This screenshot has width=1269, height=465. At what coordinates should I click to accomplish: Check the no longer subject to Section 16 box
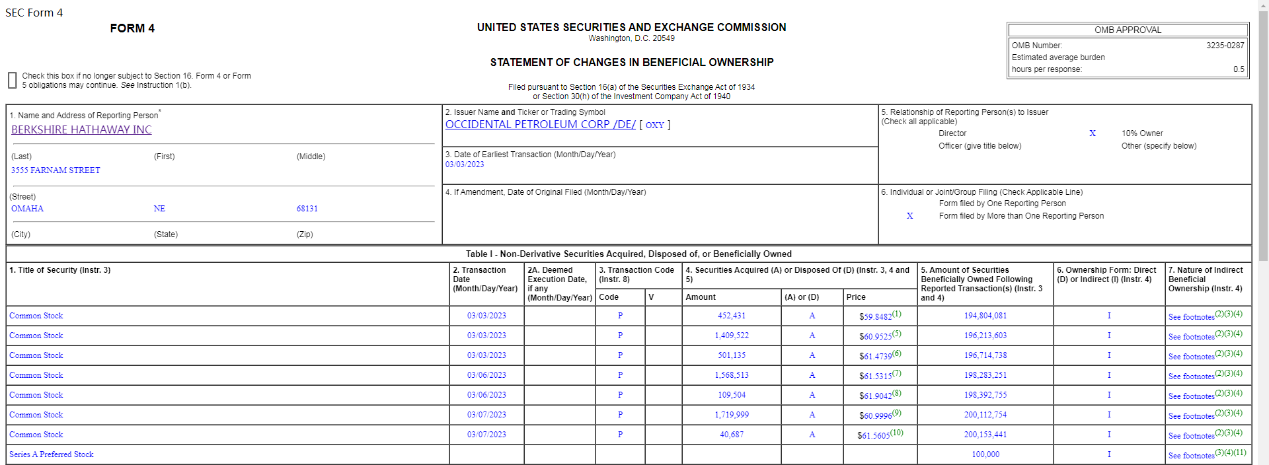[x=12, y=81]
